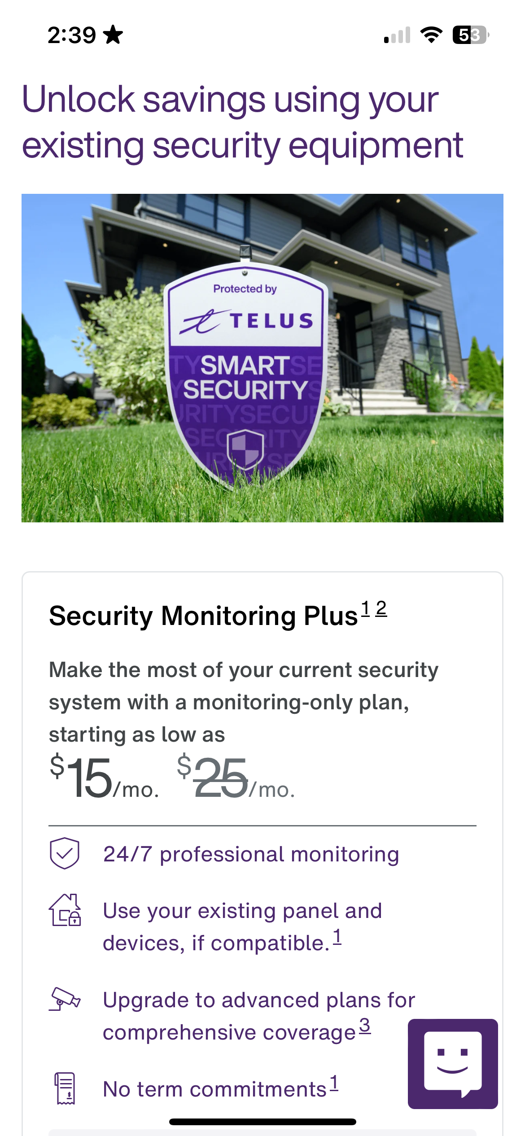
Task: Tap the battery indicator in status bar
Action: [x=470, y=35]
